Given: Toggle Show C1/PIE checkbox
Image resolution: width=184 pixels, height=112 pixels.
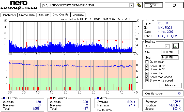Looking at the screenshot, I should [147, 66].
